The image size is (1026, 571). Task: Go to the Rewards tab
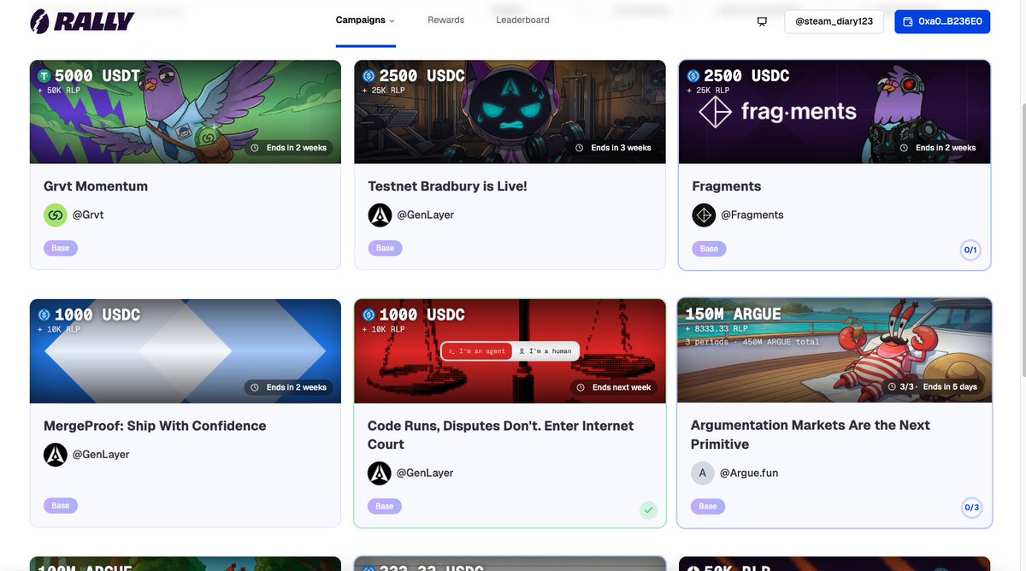(446, 20)
